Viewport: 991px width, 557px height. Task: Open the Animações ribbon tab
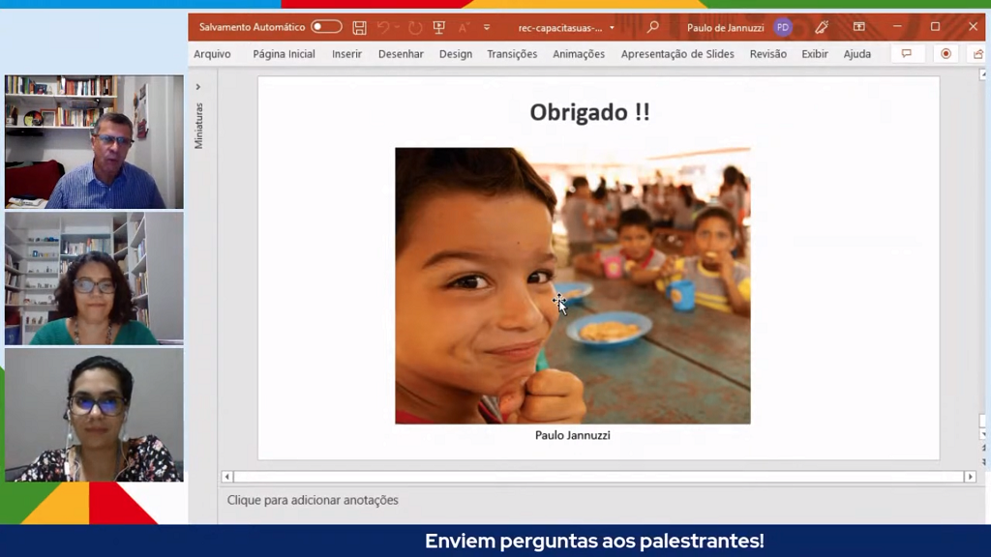[578, 54]
